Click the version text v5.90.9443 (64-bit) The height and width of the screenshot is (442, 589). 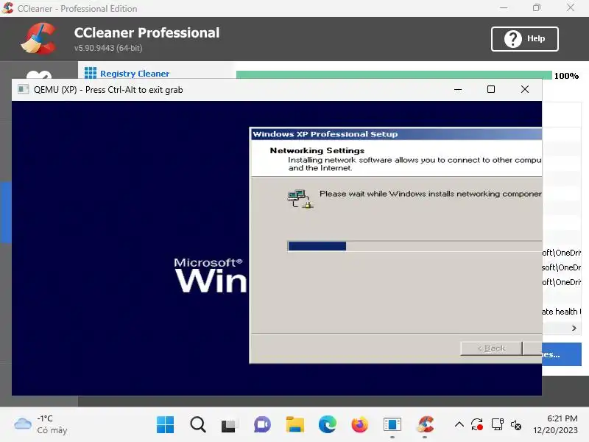click(108, 48)
